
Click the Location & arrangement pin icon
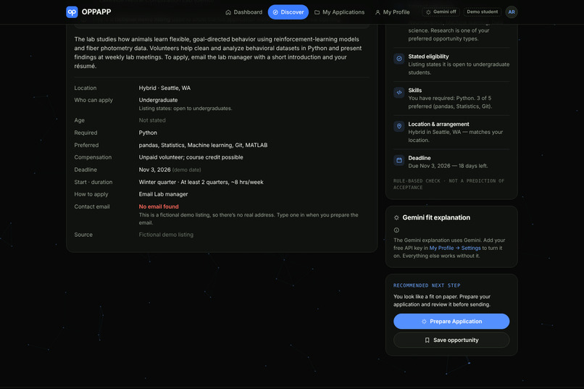point(399,127)
